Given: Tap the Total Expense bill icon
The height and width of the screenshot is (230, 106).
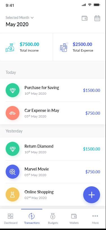Looking at the screenshot, I should [x=63, y=47].
